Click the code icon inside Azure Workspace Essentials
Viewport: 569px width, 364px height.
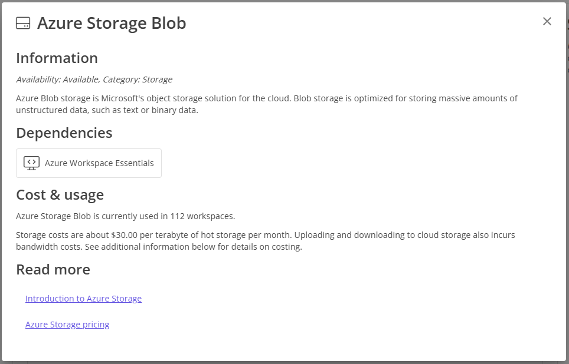pos(31,163)
